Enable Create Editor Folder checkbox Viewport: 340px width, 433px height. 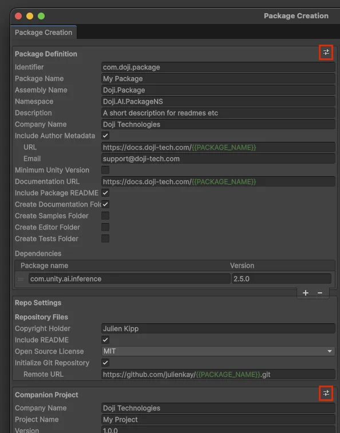point(105,227)
